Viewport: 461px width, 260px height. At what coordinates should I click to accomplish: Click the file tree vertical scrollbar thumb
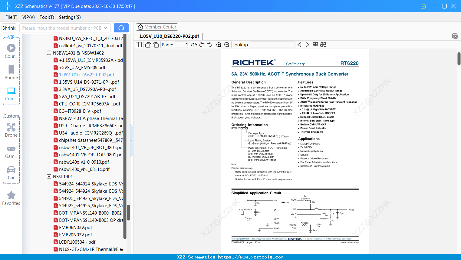(x=128, y=213)
